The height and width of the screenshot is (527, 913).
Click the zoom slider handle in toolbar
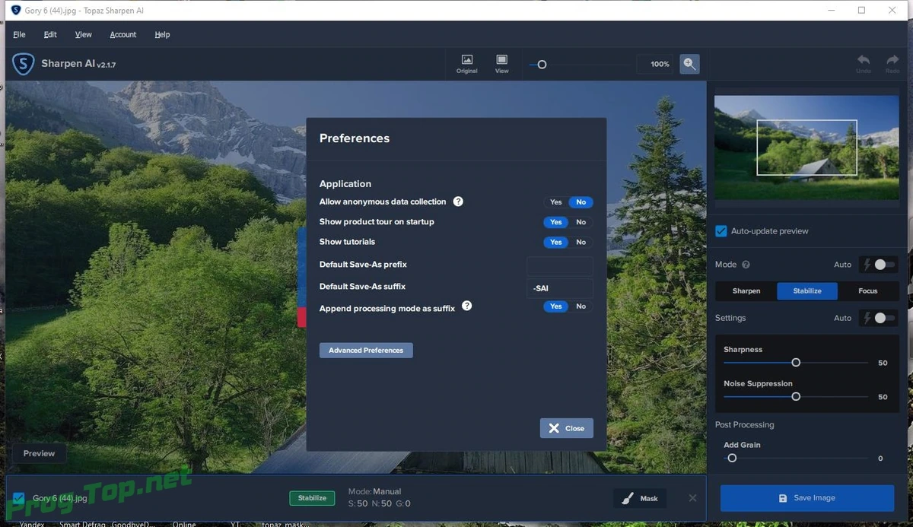click(542, 65)
